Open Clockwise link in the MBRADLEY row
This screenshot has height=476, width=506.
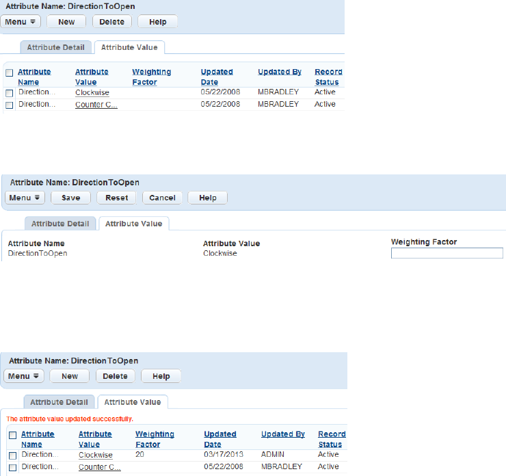pos(92,92)
